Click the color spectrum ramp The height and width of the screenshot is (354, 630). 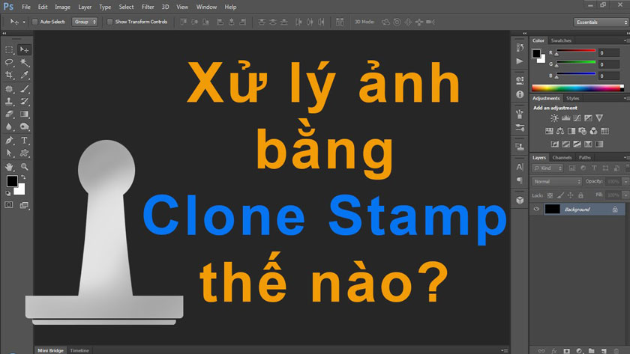(577, 88)
